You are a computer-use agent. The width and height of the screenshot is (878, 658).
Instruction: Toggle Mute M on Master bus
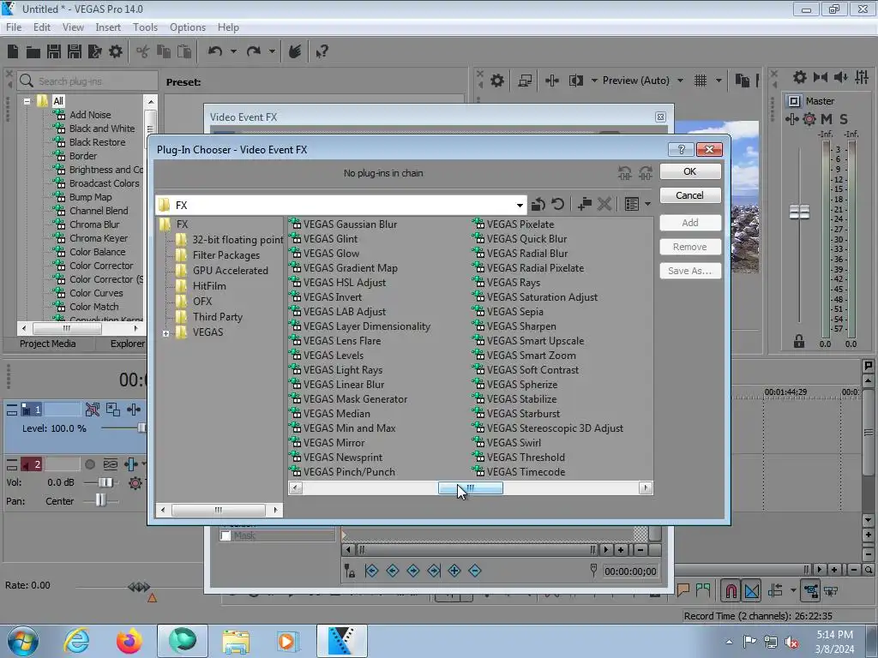point(826,119)
